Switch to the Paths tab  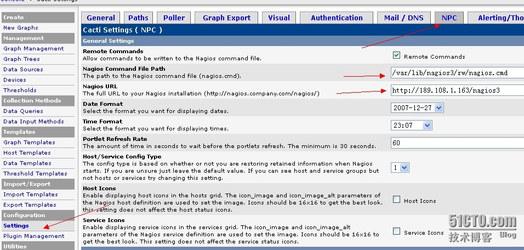[138, 18]
